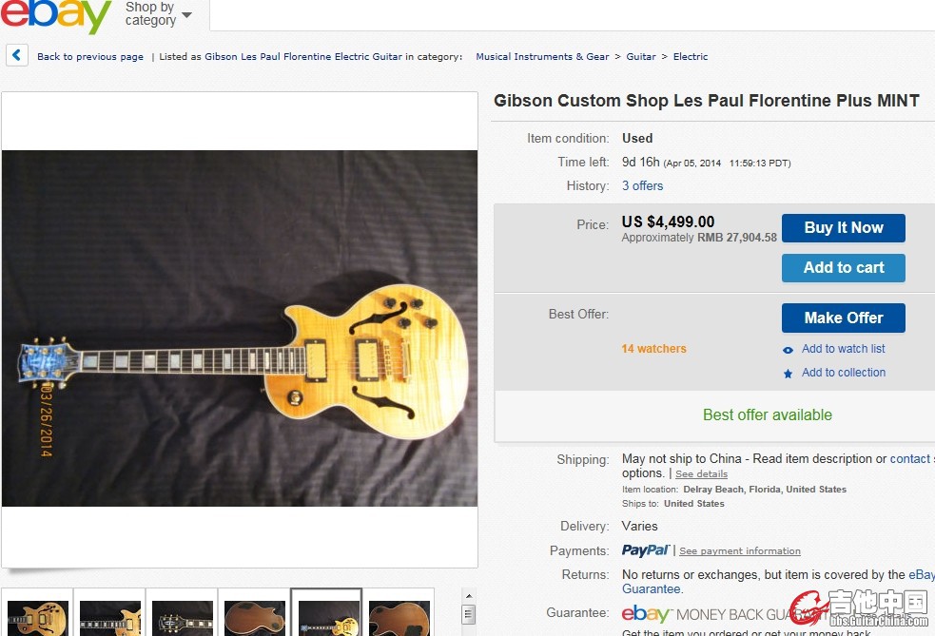Click the back arrow icon
This screenshot has height=636, width=935.
point(17,55)
